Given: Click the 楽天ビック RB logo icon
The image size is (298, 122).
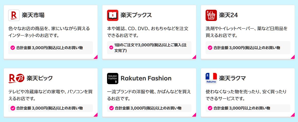Looking at the screenshot, I should click(16, 79).
